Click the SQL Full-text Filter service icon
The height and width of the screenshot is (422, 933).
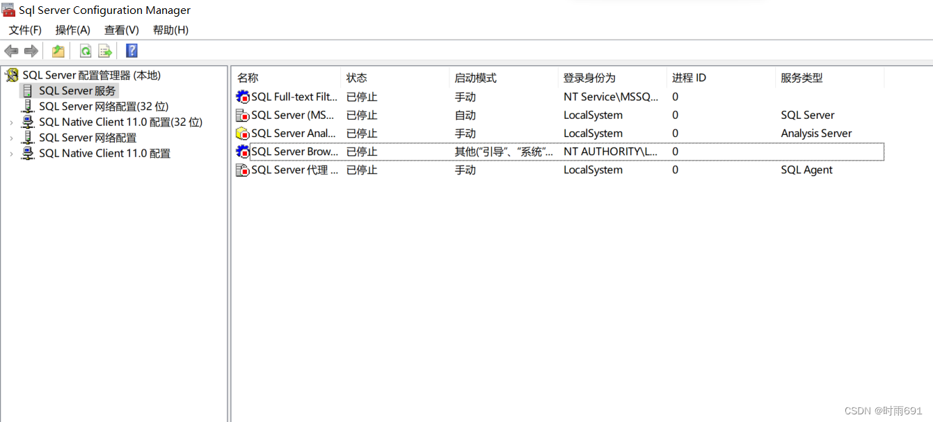pos(242,97)
